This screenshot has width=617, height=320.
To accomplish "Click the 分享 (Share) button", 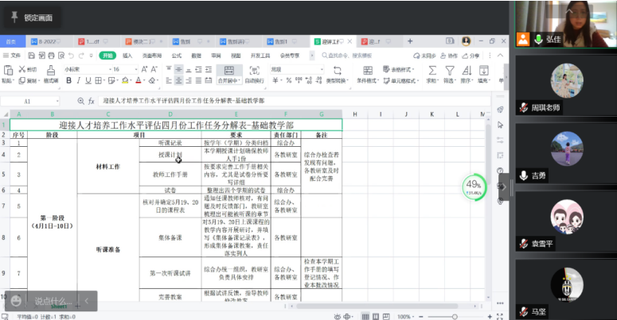I will click(x=473, y=56).
